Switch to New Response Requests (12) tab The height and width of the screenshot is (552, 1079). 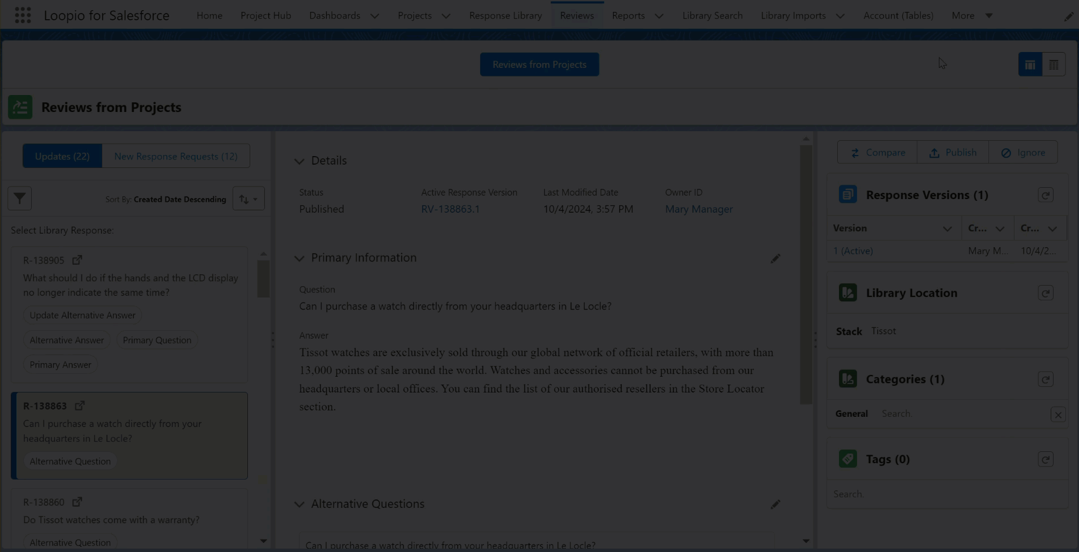tap(176, 156)
